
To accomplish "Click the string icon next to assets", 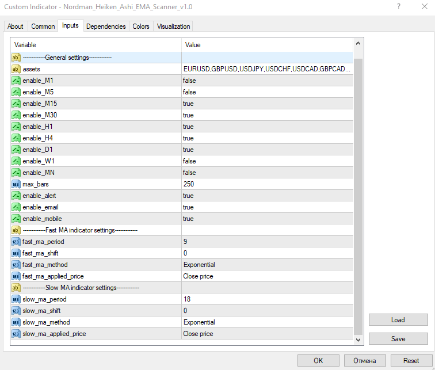I will pos(16,69).
